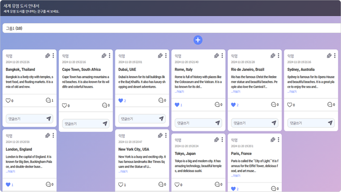Open the three-dot menu on Bangkok card
Image resolution: width=341 pixels, height=192 pixels.
(x=53, y=56)
